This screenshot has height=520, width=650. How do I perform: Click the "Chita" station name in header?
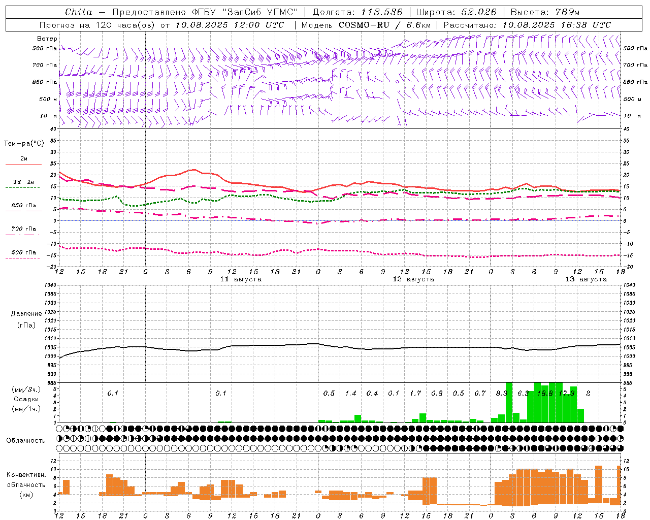tap(79, 12)
